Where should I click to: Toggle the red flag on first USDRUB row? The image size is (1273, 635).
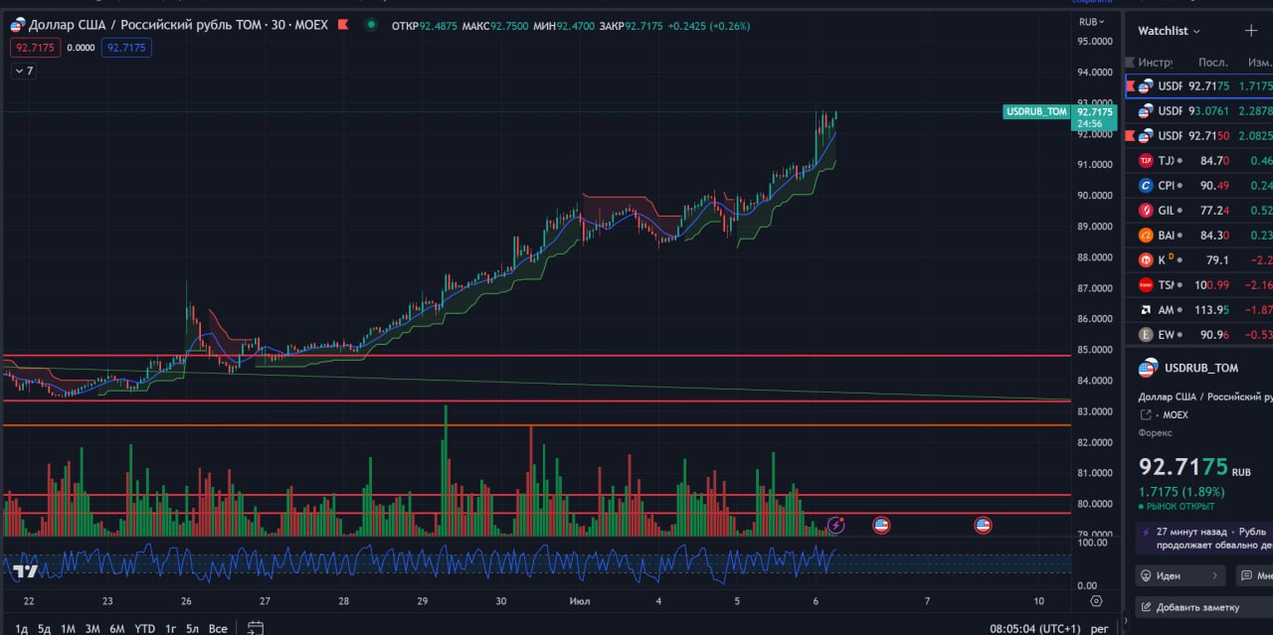tap(1131, 86)
